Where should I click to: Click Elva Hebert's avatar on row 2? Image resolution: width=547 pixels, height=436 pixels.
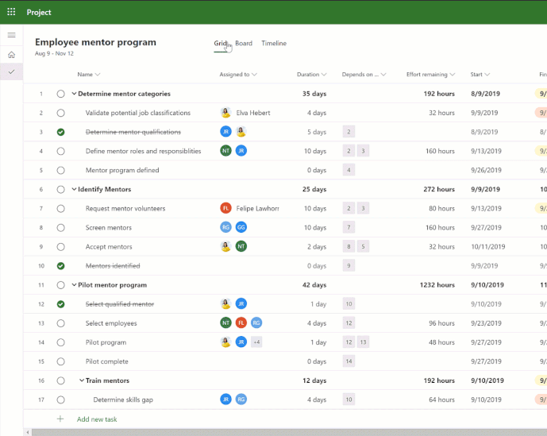coord(226,113)
